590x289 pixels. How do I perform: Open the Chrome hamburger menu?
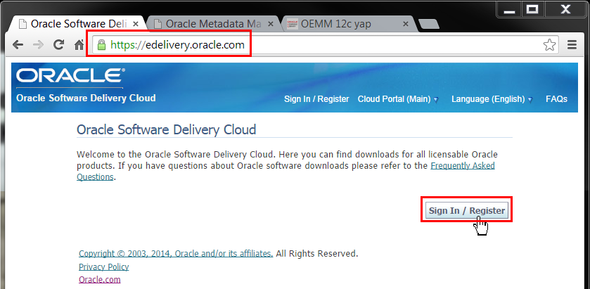point(572,45)
